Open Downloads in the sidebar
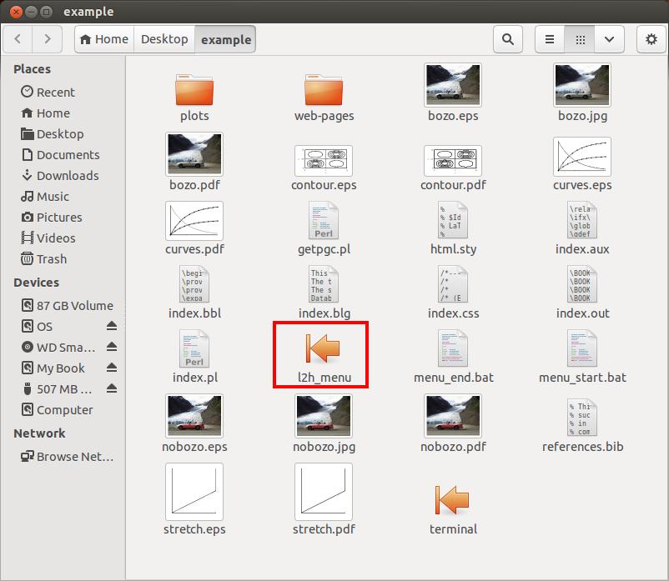 pyautogui.click(x=67, y=176)
